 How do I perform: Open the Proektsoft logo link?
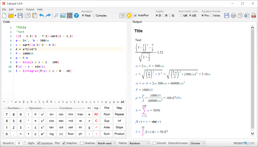tap(244, 143)
